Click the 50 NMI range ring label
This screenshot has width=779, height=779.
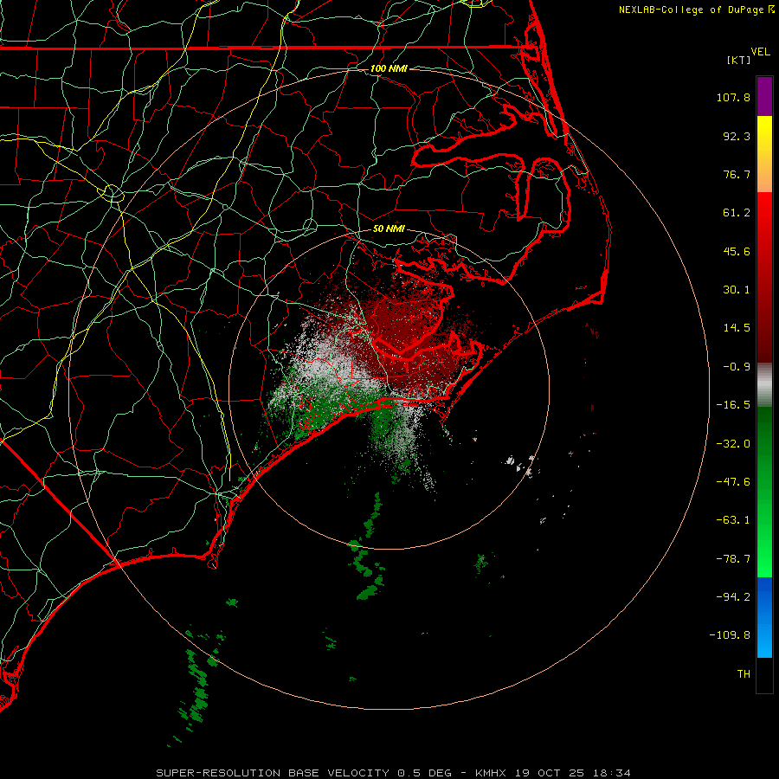point(389,229)
